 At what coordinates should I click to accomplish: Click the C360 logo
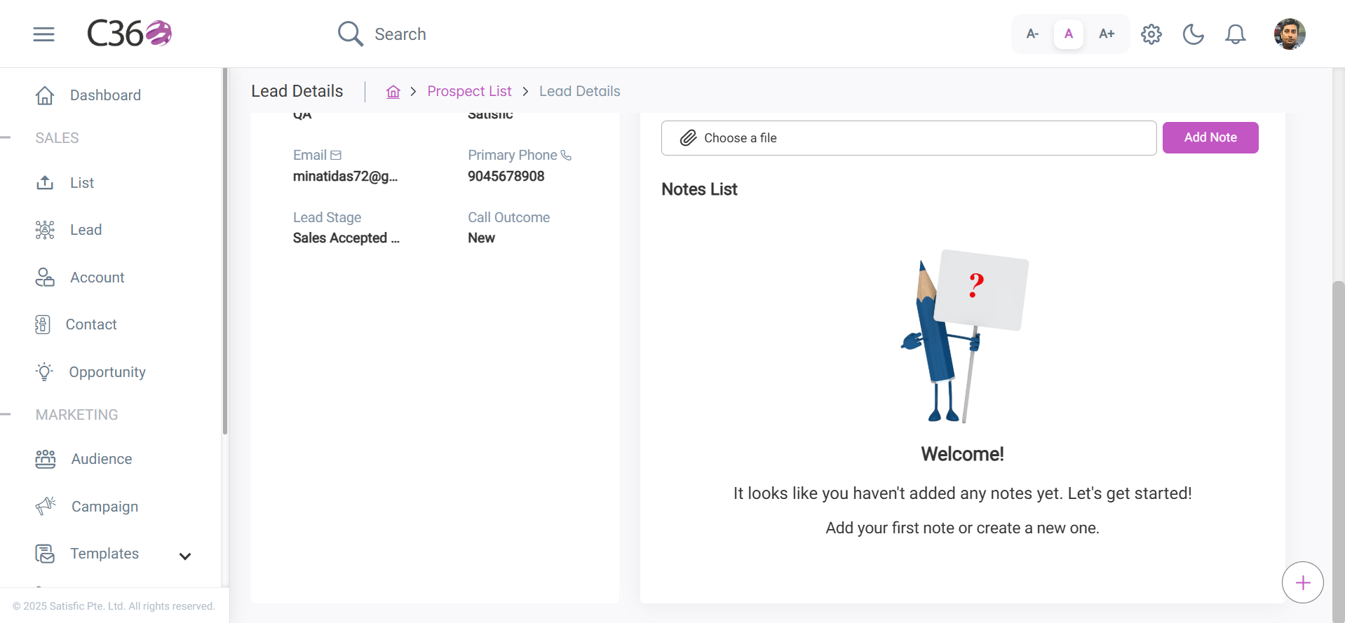129,33
